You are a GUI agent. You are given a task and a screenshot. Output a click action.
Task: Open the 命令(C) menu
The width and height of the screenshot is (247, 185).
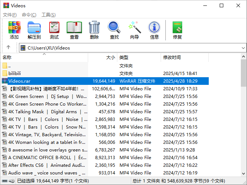29,15
